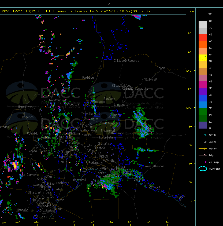
Task: Click the '-40' tick on bottom km axis
Action: (x=18, y=222)
